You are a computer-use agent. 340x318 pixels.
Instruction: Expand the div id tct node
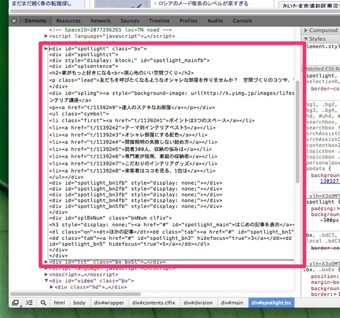[46, 262]
